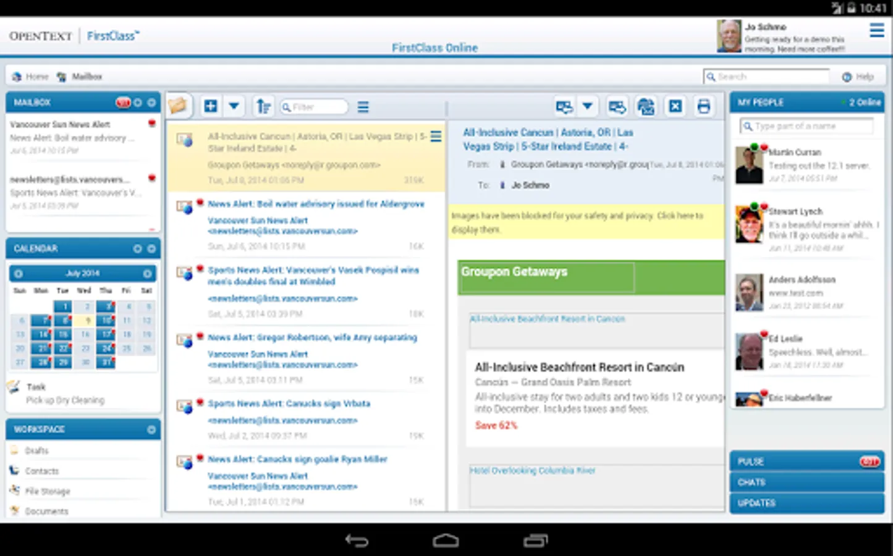Click the 'Type part of a name' field
Screen dimensions: 893x556
click(806, 126)
